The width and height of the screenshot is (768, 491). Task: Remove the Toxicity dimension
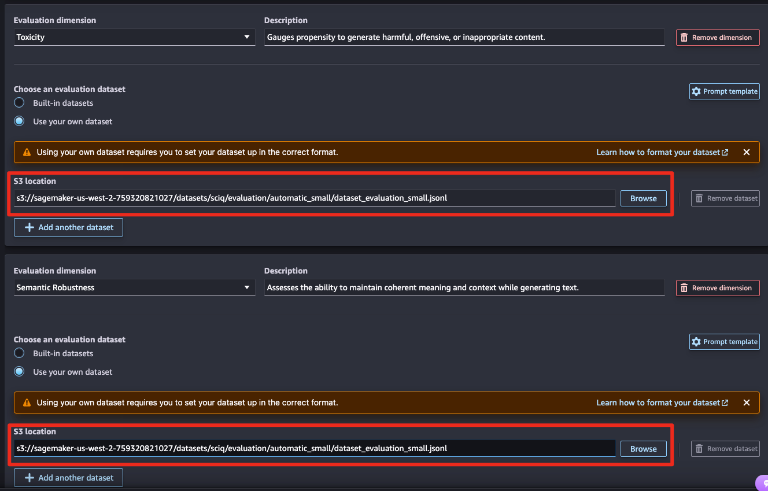717,38
